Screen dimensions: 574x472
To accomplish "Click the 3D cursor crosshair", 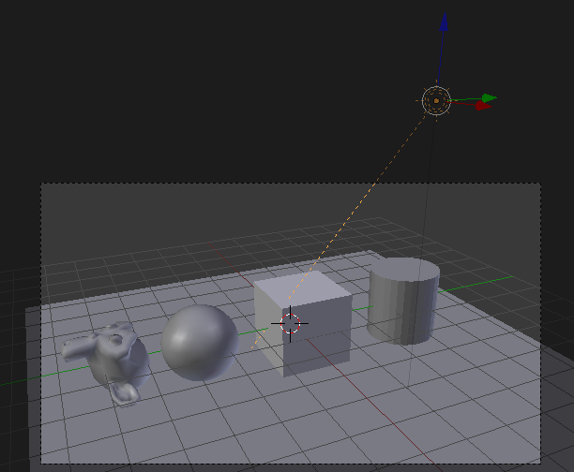I will [290, 323].
